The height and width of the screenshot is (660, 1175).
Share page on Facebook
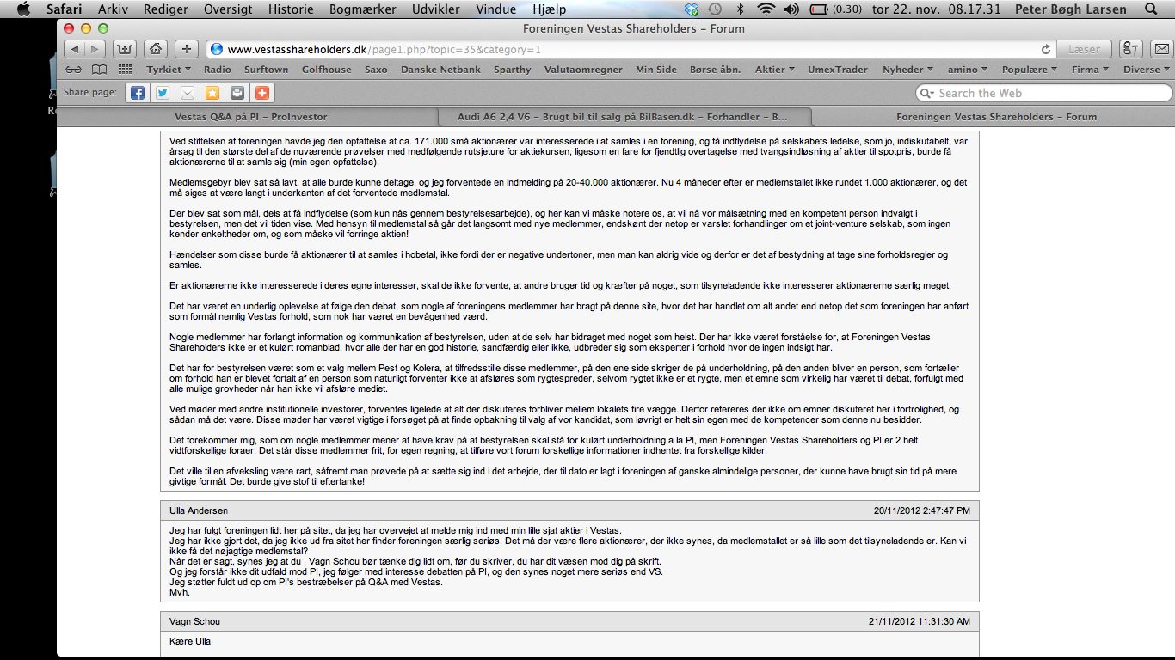click(x=138, y=93)
